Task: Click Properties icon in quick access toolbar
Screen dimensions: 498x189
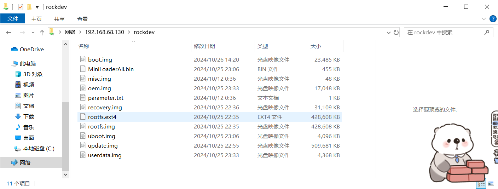Action: (x=21, y=7)
